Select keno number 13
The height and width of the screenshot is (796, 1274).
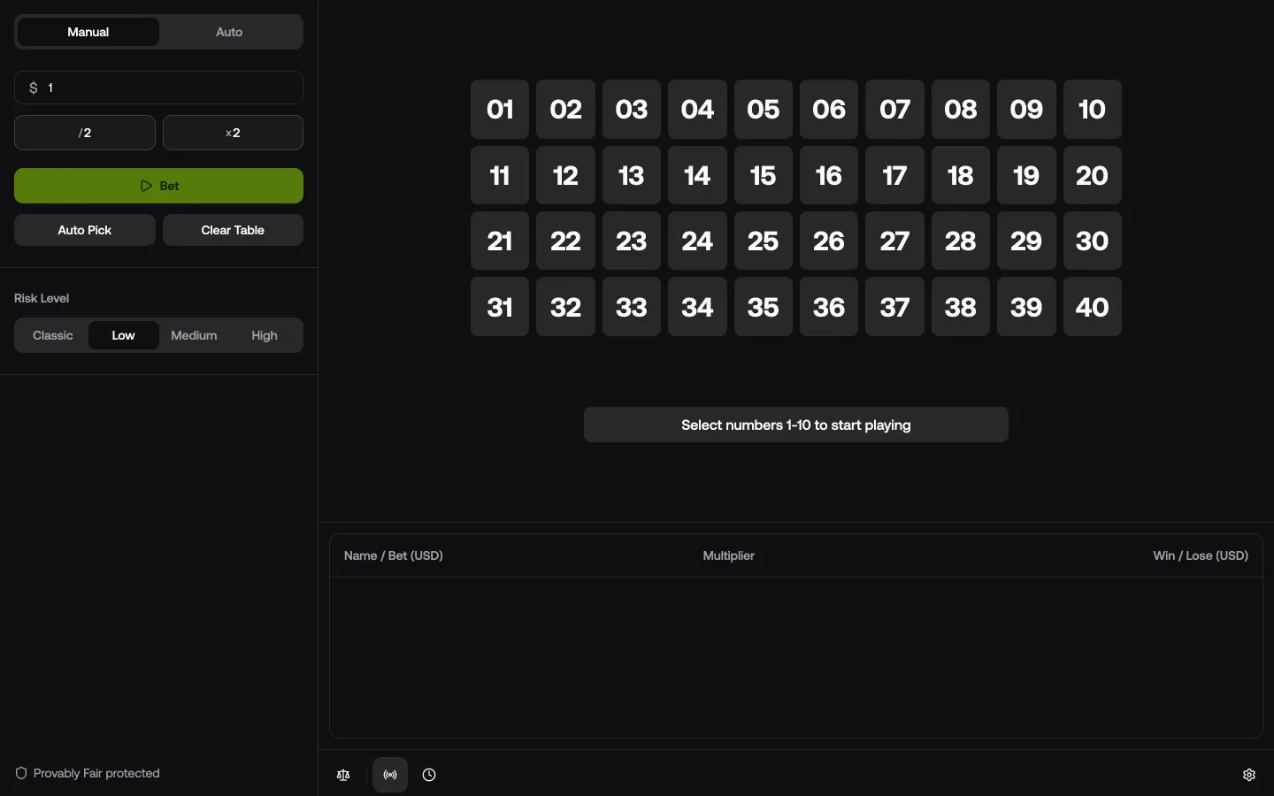coord(632,175)
